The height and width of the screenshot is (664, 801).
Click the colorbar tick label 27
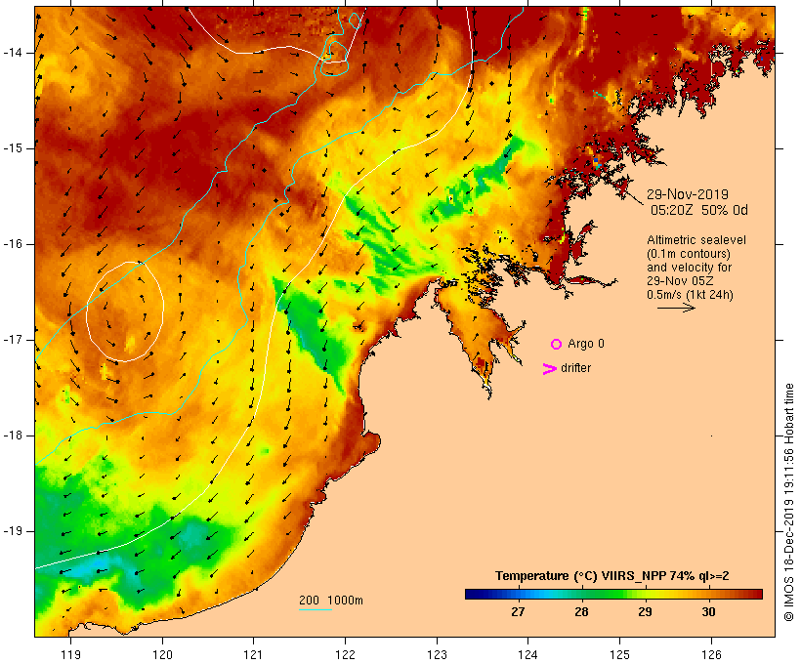pos(518,612)
